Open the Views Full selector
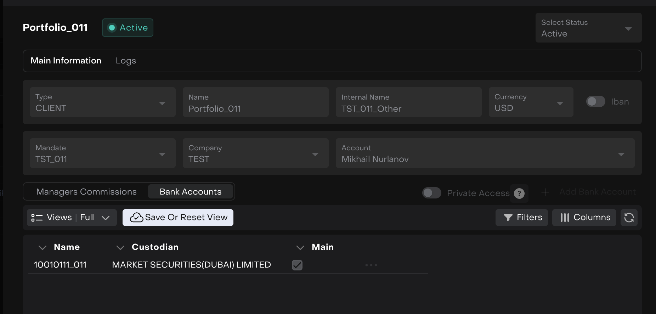The height and width of the screenshot is (314, 656). click(72, 218)
